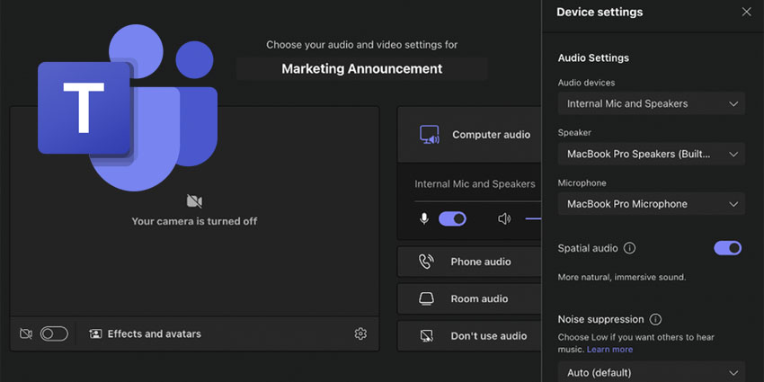Screen dimensions: 764x382
Task: Expand the Noise suppression Auto dropdown
Action: [651, 372]
